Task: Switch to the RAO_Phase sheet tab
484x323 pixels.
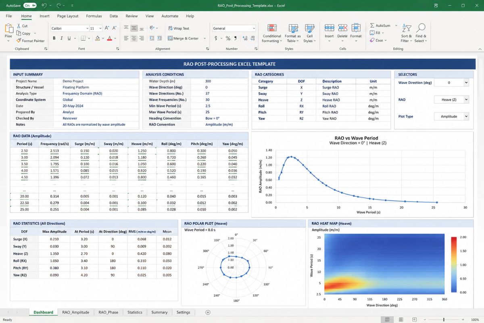Action: pos(108,312)
